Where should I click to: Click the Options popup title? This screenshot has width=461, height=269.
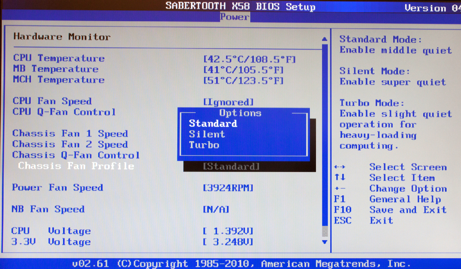240,113
